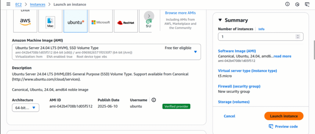Open the CloudShell-style icon at top right
The image size is (315, 134).
(307, 4)
